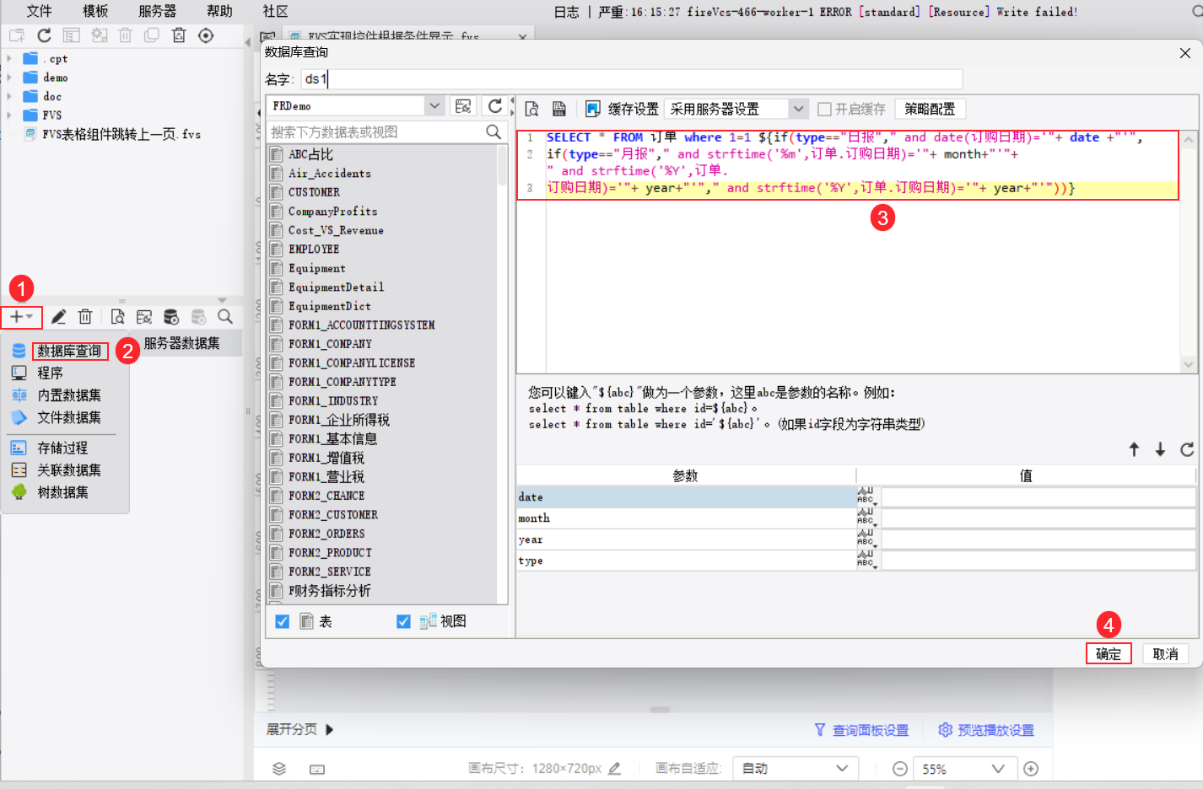Click the SQL save icon in query toolbar
The width and height of the screenshot is (1203, 789).
pos(558,109)
